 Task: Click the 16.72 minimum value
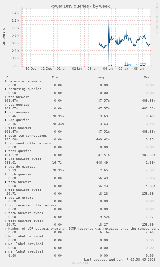pyautogui.click(x=57, y=163)
